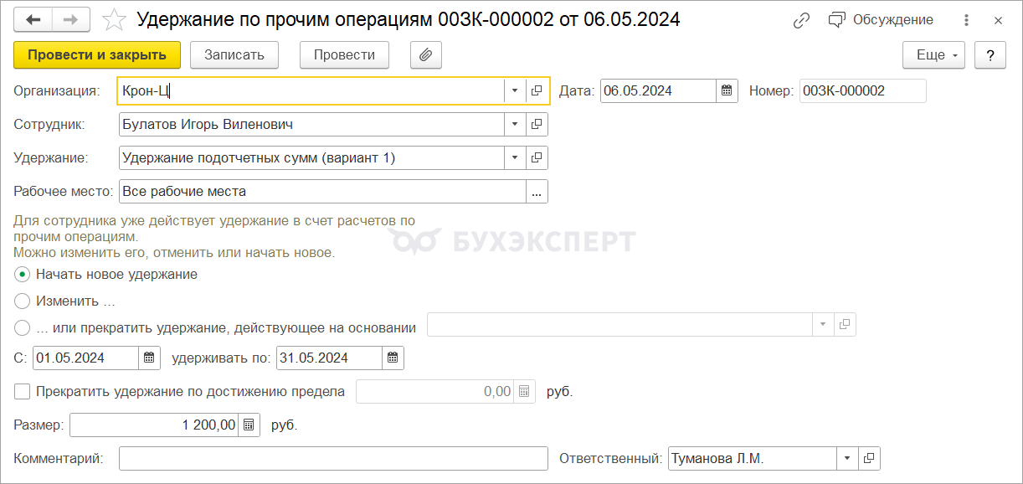The height and width of the screenshot is (484, 1023).
Task: Click the paperclip attach files icon
Action: (x=425, y=55)
